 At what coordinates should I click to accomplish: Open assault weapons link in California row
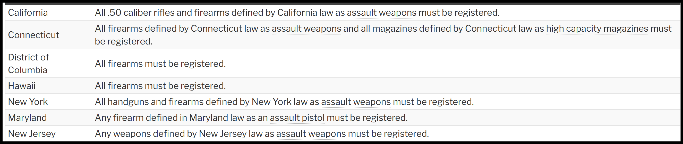click(x=381, y=13)
